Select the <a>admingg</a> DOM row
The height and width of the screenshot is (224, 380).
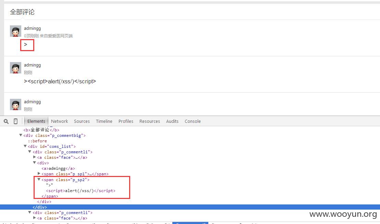point(58,168)
